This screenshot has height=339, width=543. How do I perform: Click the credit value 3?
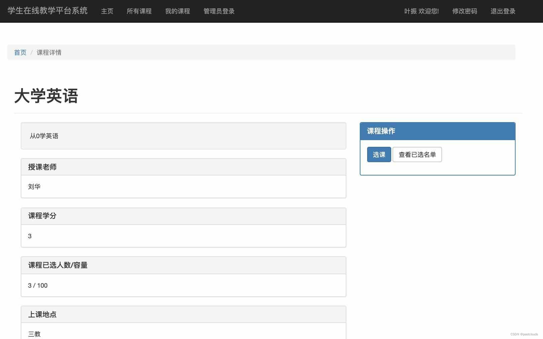coord(30,236)
